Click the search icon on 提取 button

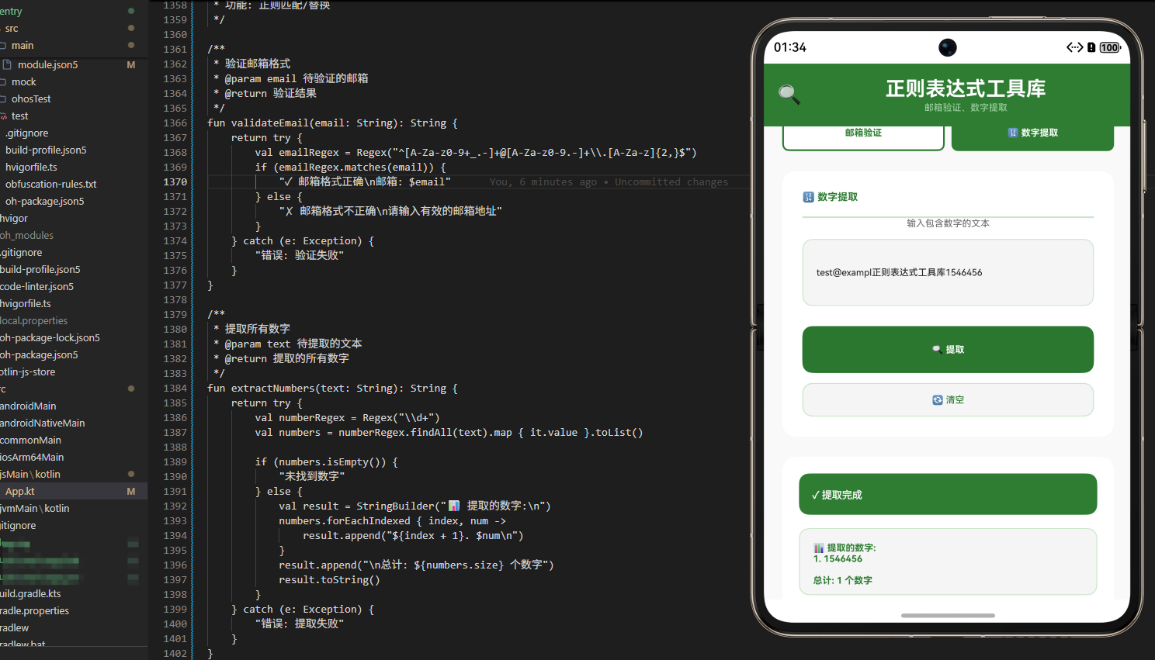pos(937,350)
